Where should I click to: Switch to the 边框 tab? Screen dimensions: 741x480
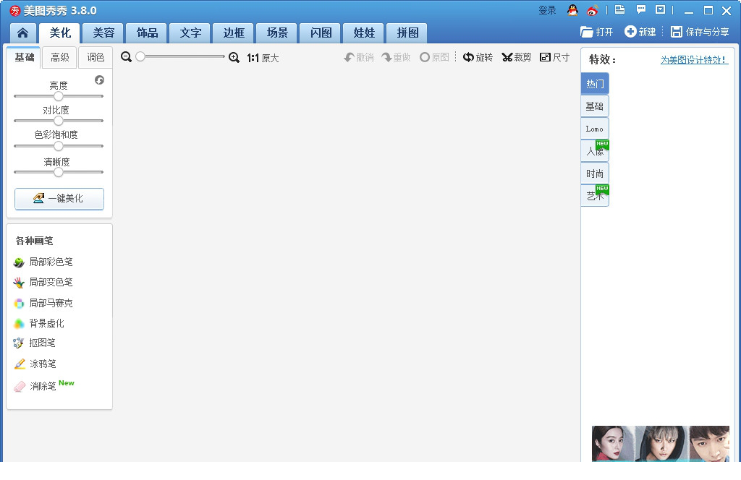pos(234,33)
